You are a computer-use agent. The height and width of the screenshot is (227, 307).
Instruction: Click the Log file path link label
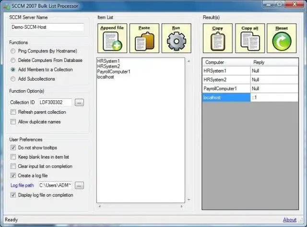tap(22, 185)
